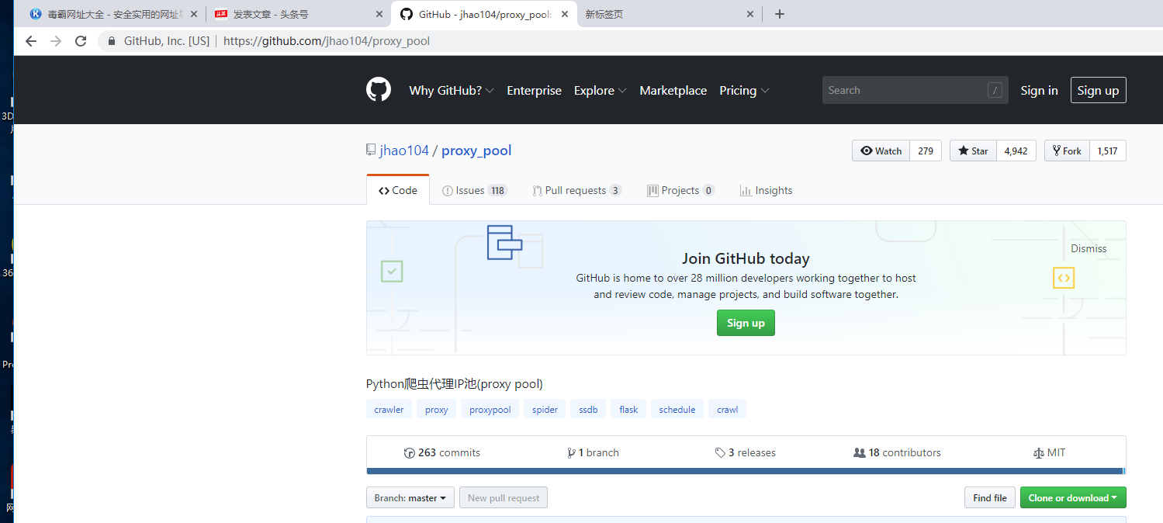Open the Branch: master dropdown

pos(410,497)
